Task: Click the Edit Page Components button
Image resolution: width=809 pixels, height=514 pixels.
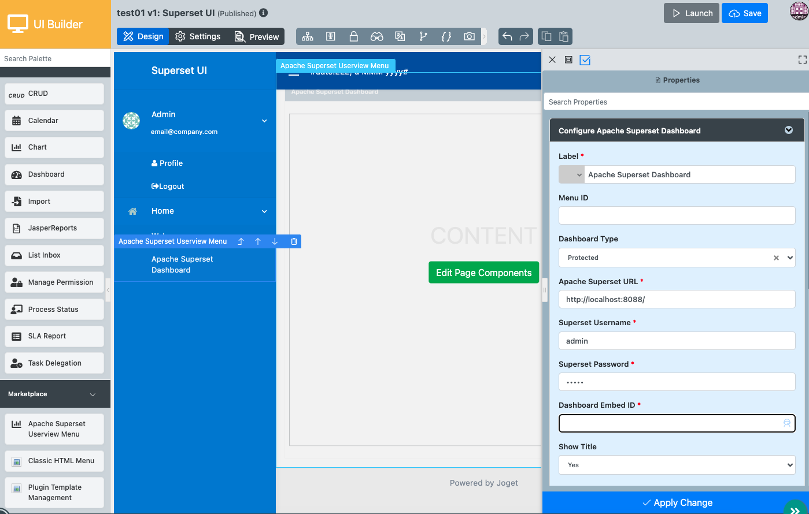Action: pos(483,273)
